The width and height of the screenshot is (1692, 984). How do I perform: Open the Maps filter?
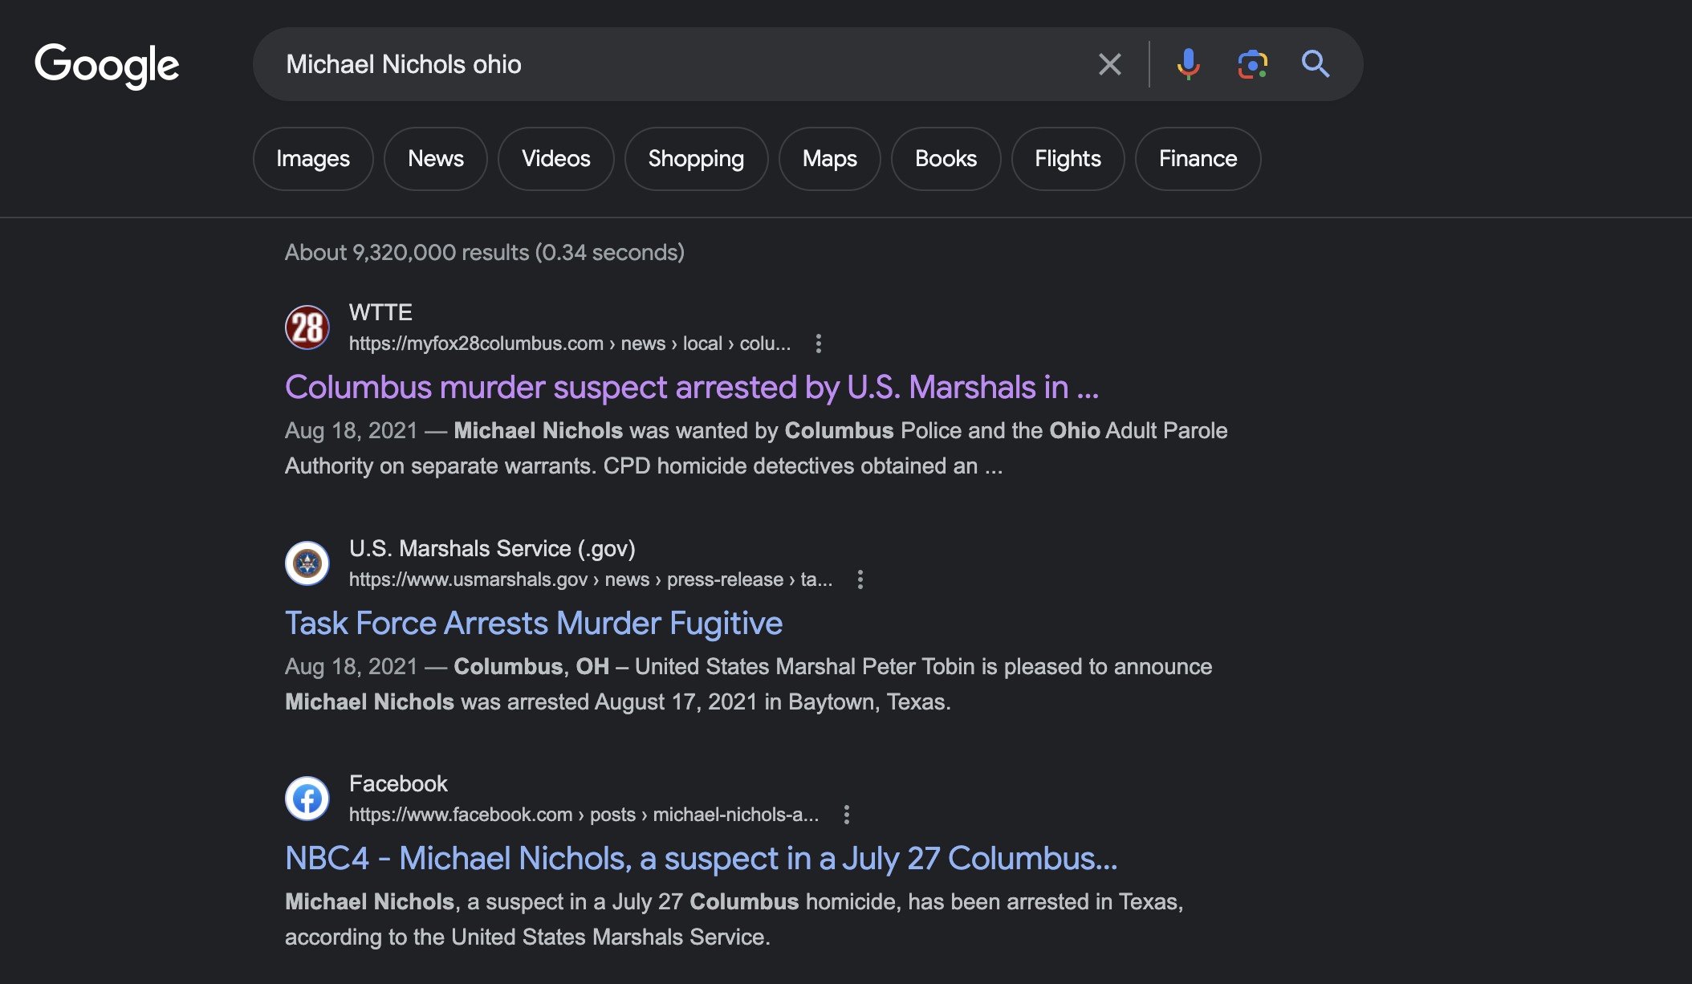click(830, 159)
